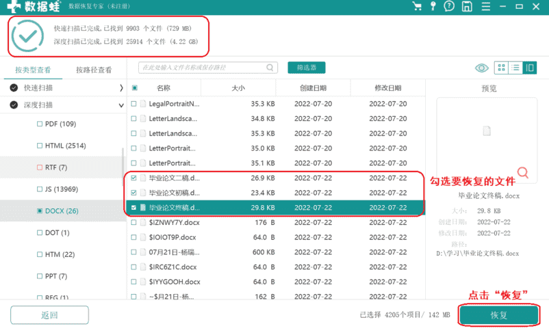This screenshot has height=335, width=549.
Task: Open the 筛选器 filter button
Action: coord(306,68)
